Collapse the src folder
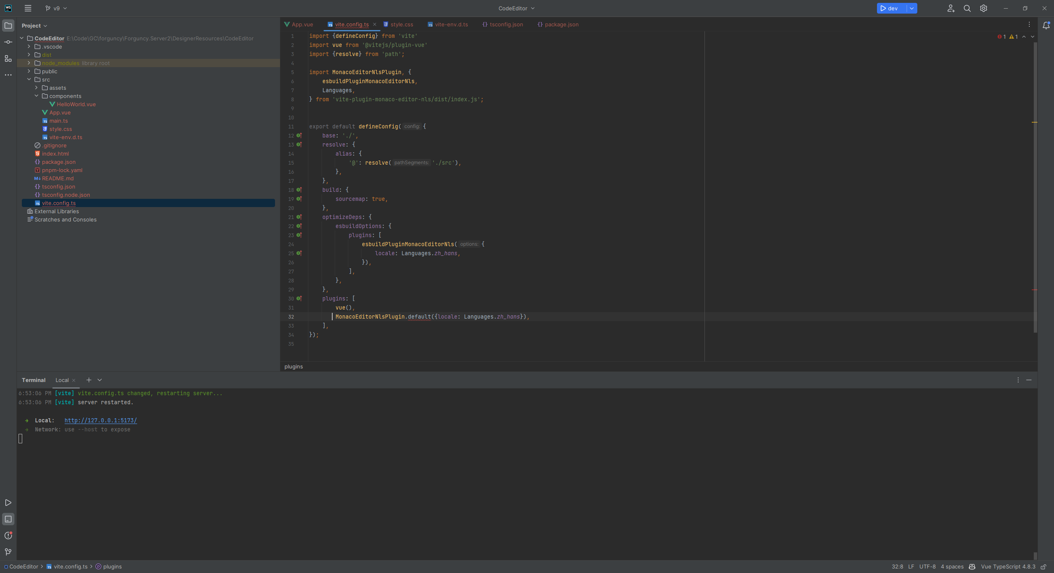 pyautogui.click(x=29, y=79)
